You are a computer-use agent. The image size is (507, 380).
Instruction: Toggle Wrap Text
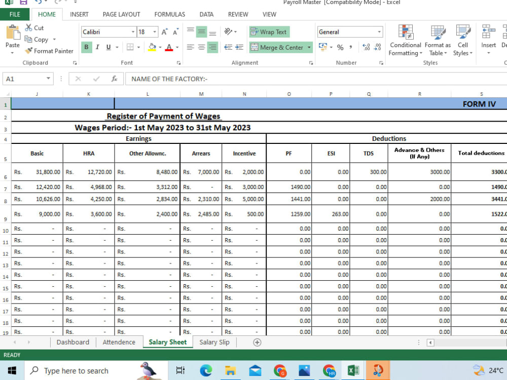[x=269, y=31]
